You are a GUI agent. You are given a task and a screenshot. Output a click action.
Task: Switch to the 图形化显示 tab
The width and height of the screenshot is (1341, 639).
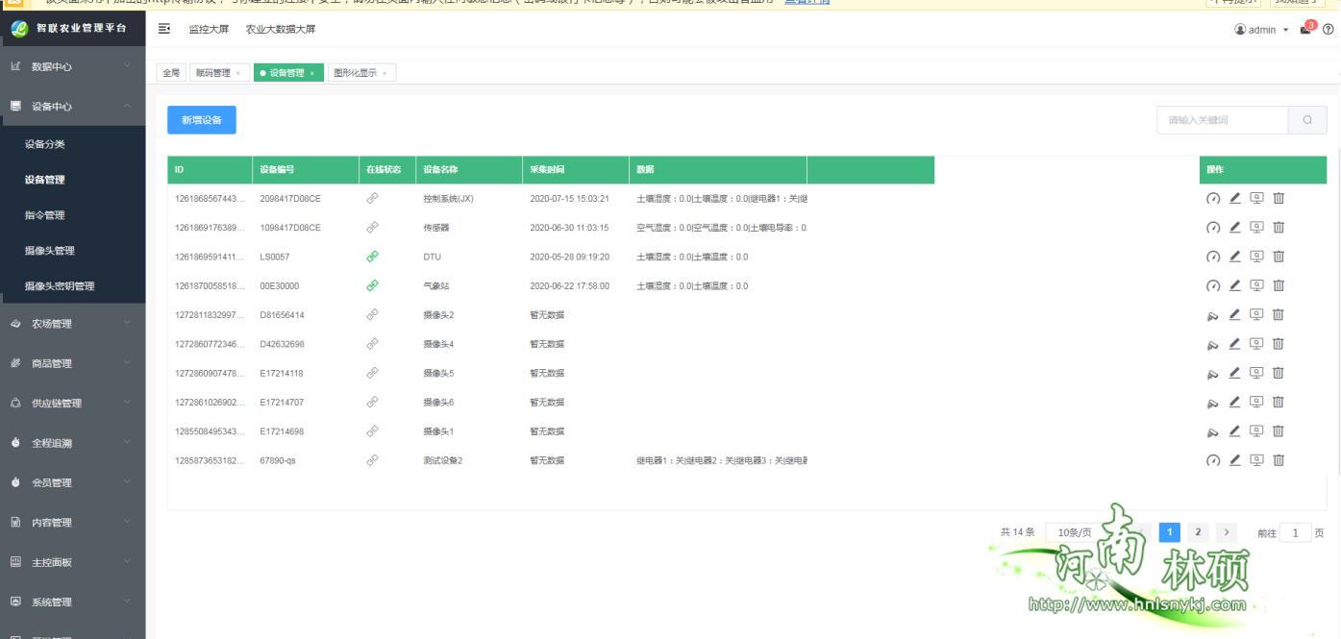(x=356, y=73)
